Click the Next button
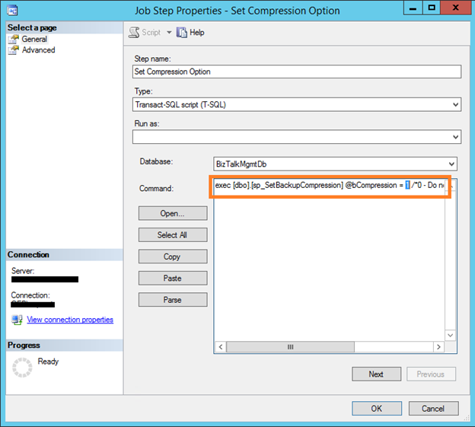475x427 pixels. [x=377, y=374]
